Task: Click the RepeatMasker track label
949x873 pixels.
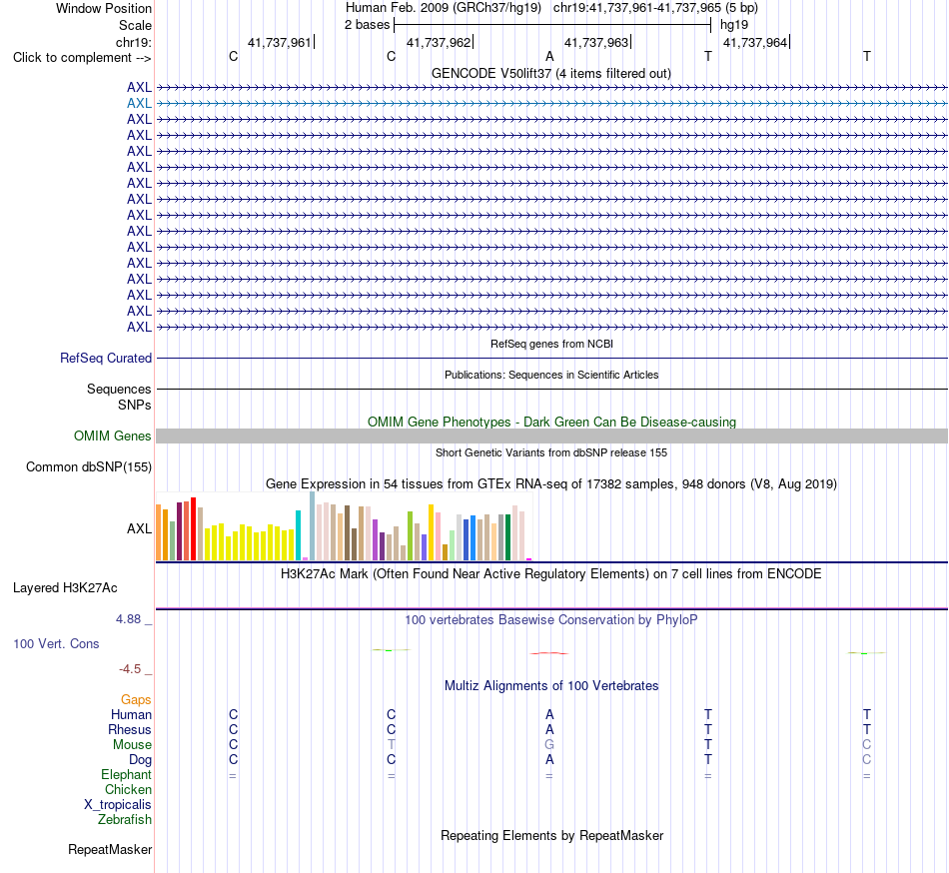Action: click(x=110, y=849)
